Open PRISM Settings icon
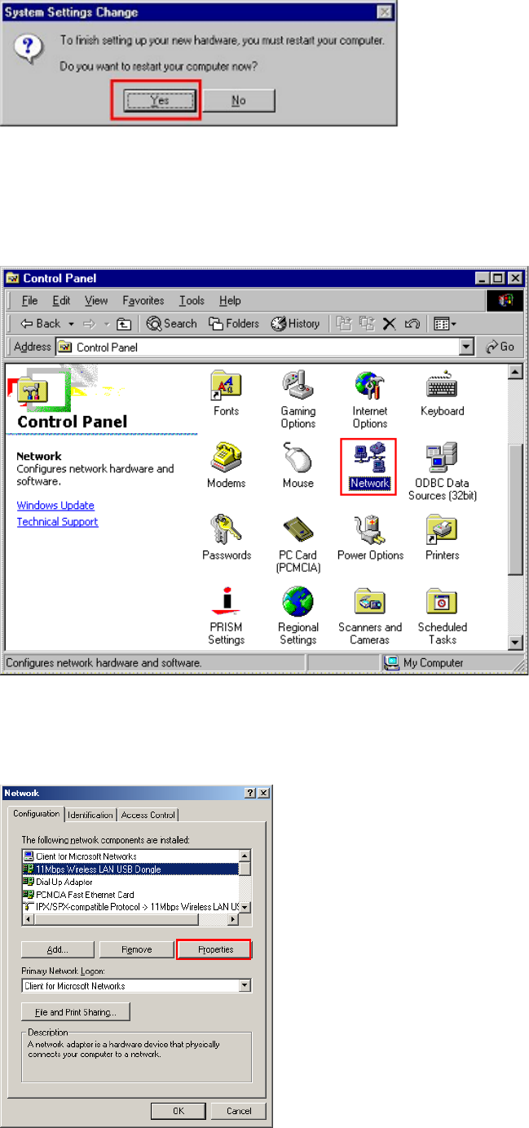 [226, 616]
